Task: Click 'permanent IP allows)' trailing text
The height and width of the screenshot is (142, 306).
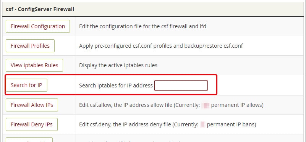Action: click(x=237, y=105)
